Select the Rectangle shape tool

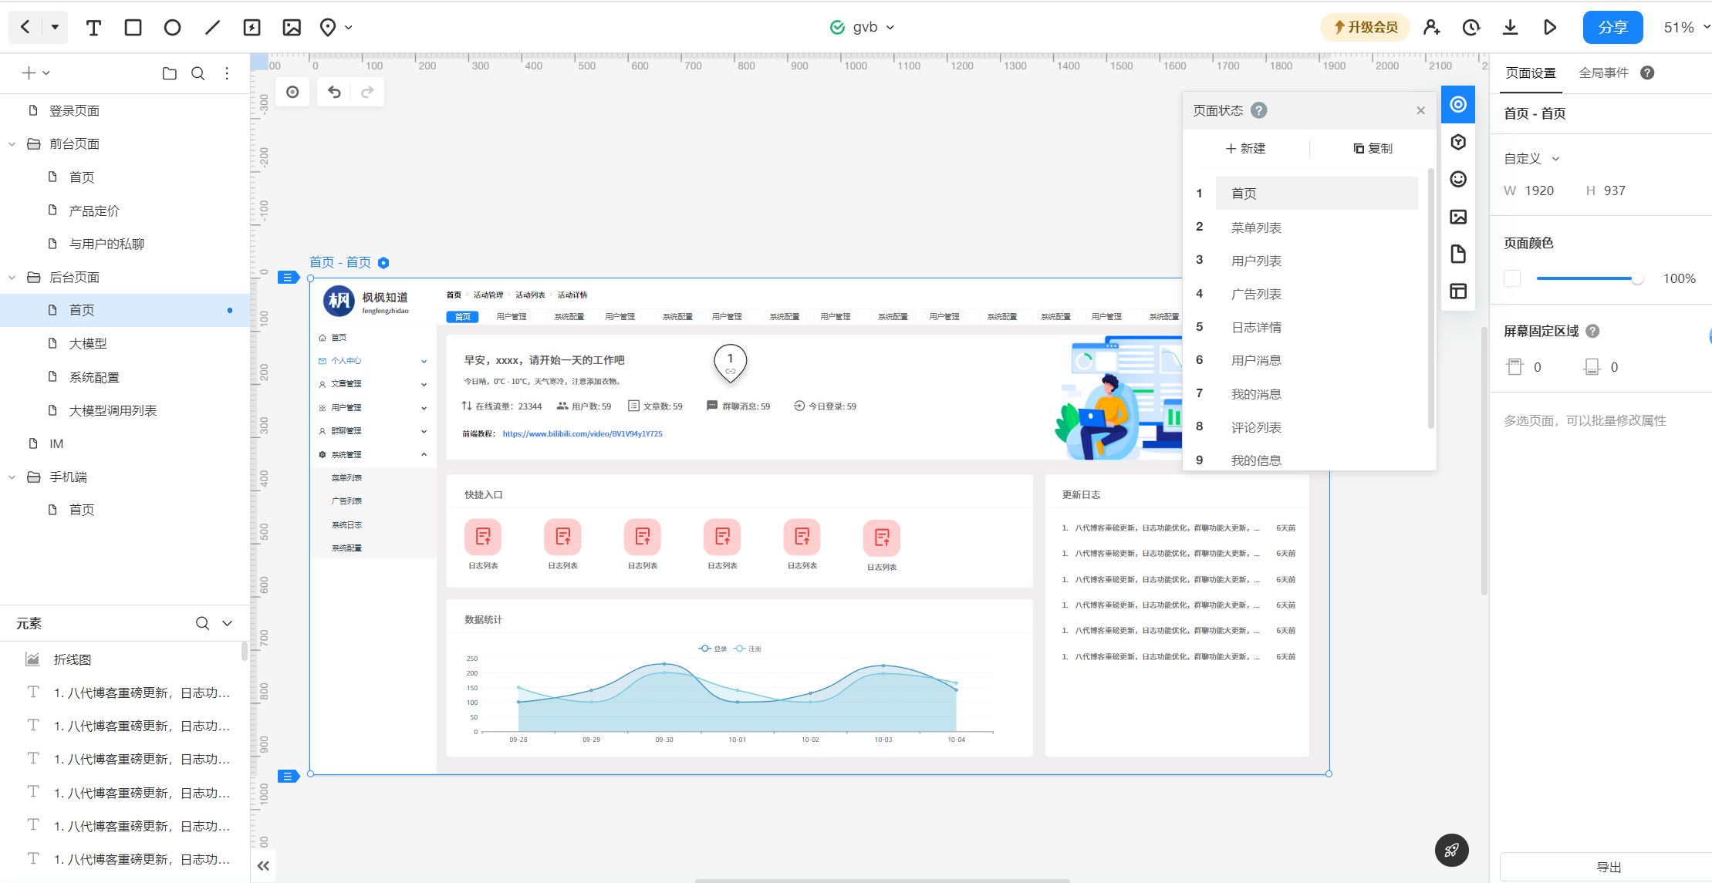coord(133,28)
